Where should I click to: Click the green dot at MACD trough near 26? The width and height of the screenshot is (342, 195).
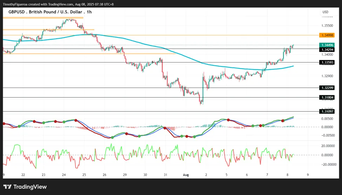pyautogui.click(x=112, y=137)
